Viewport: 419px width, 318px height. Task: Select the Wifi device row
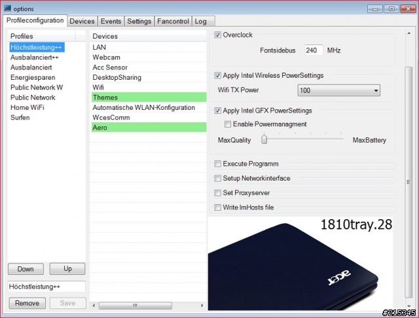149,87
